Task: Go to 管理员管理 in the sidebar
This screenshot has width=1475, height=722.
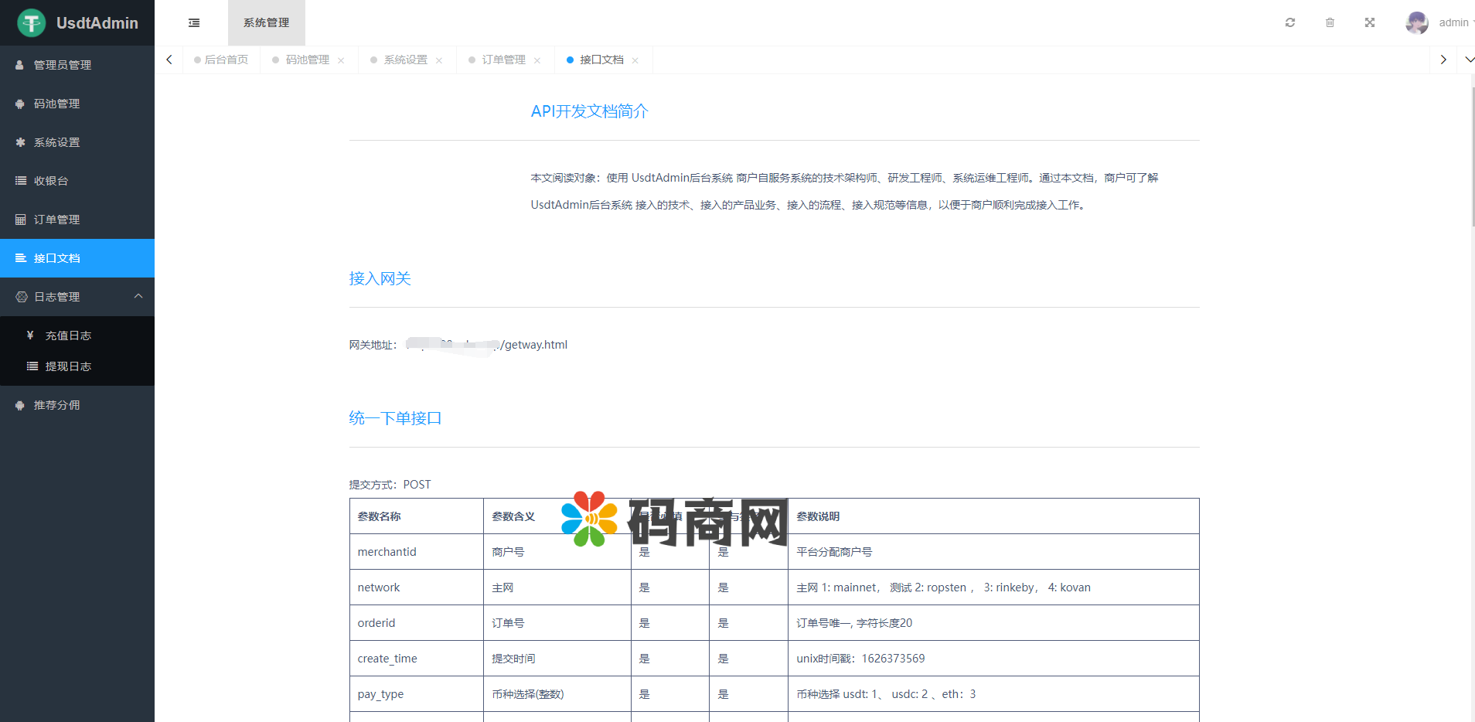Action: tap(62, 65)
